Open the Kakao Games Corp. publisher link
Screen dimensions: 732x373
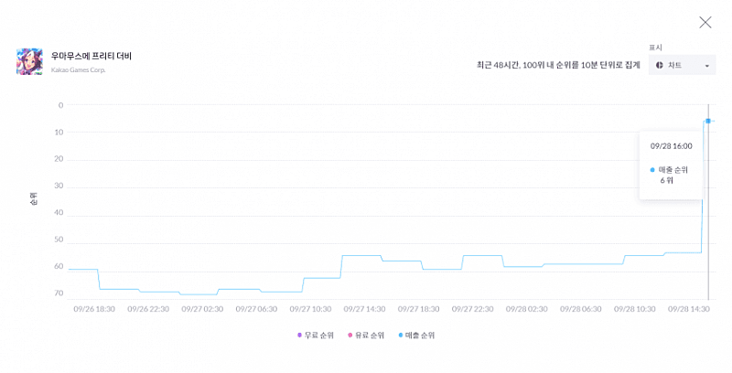pos(78,70)
